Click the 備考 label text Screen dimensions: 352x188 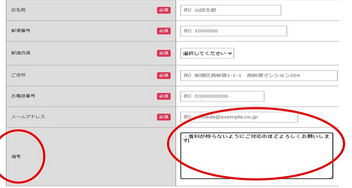16,156
